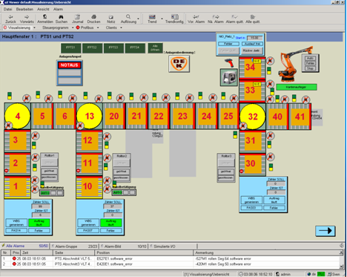Toggle green/yellow indicator right of segment 30
This screenshot has height=277, width=347.
[271, 167]
